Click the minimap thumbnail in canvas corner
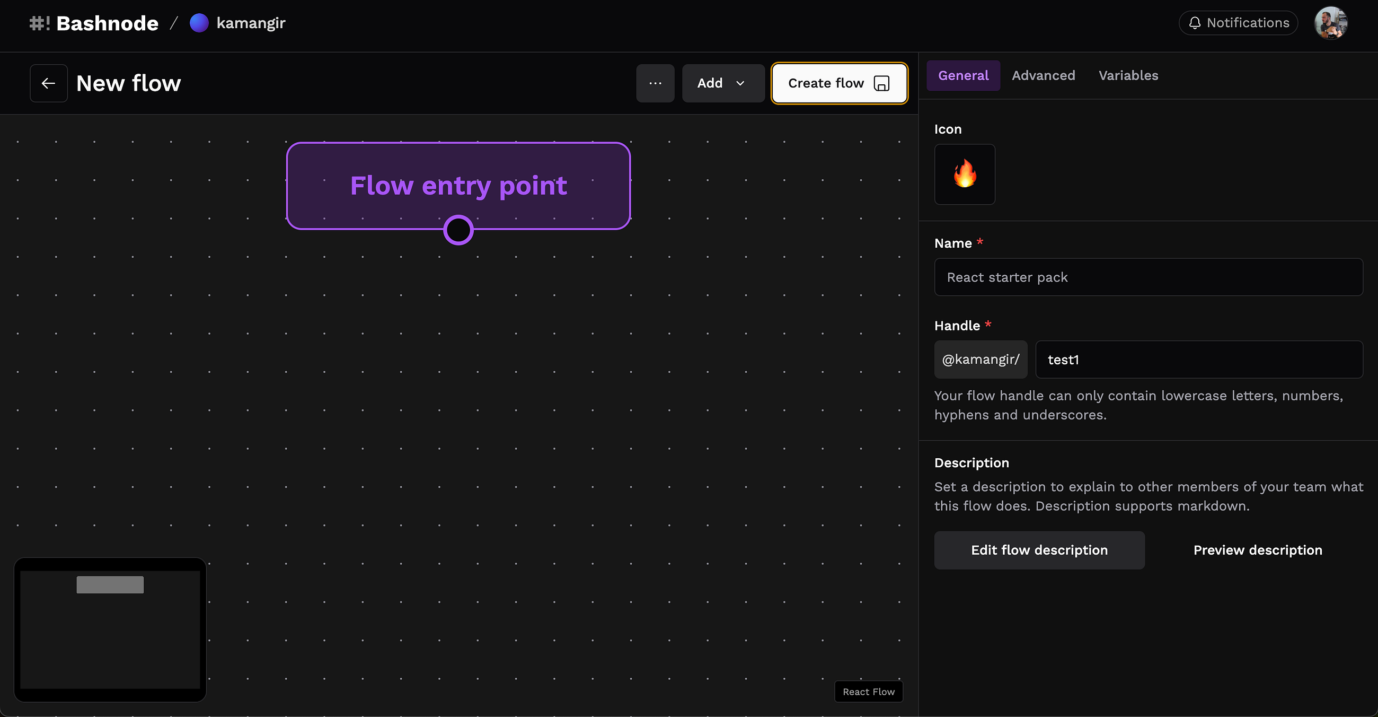This screenshot has width=1378, height=717. (x=110, y=629)
